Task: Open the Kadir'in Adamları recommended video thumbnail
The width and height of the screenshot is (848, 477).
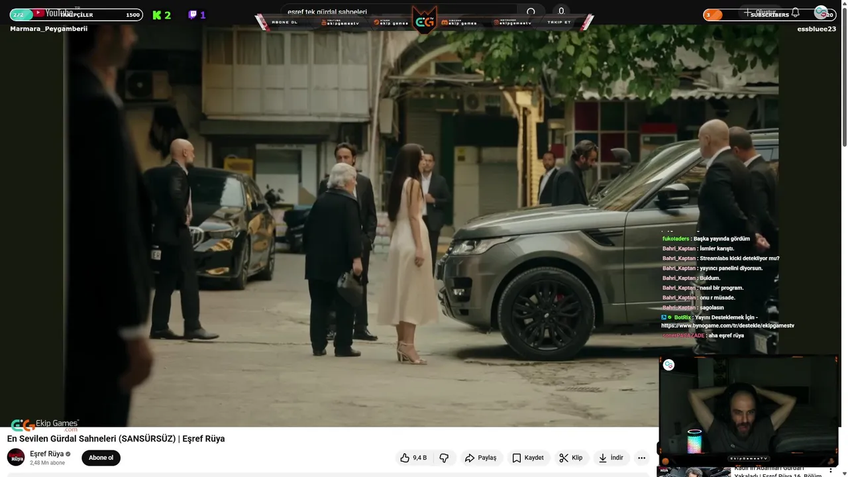Action: pos(694,472)
